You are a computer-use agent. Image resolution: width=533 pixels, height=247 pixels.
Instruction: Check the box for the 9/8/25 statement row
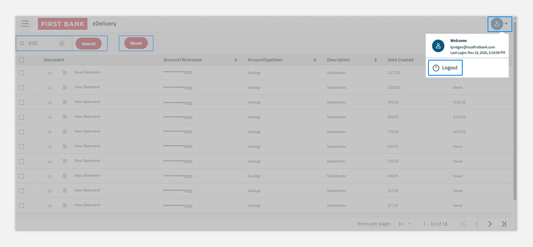tap(21, 102)
